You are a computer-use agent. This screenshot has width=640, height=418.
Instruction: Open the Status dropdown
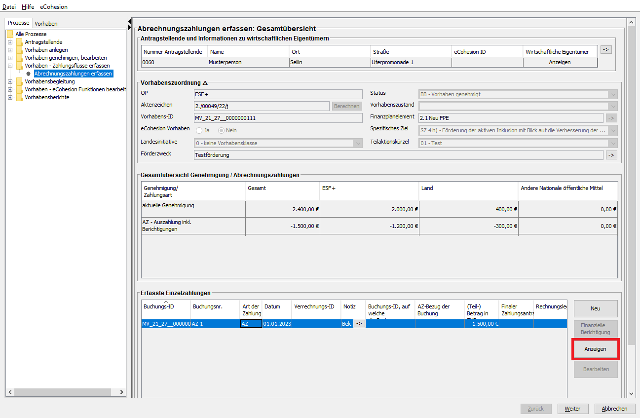[x=613, y=94]
